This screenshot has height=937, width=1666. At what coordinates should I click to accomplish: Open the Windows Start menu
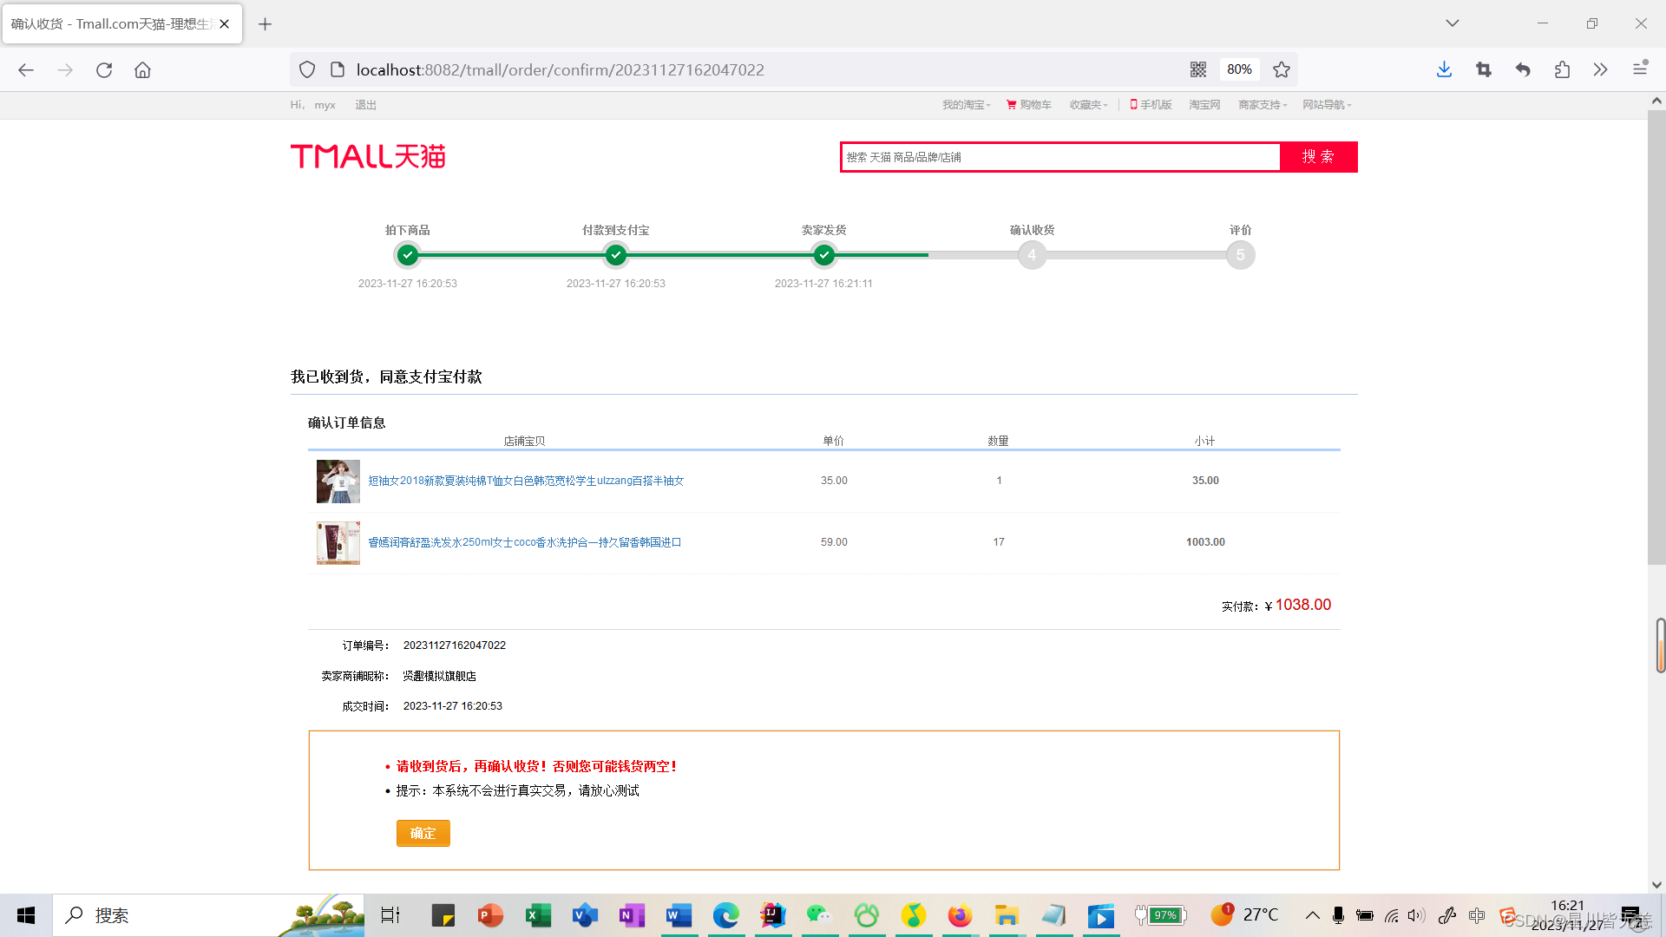tap(26, 915)
